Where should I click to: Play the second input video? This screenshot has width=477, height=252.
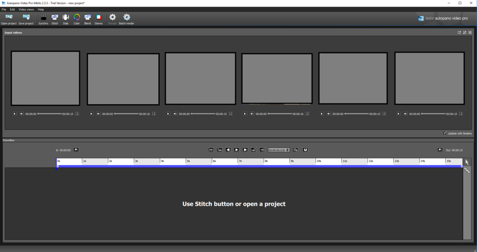(91, 114)
